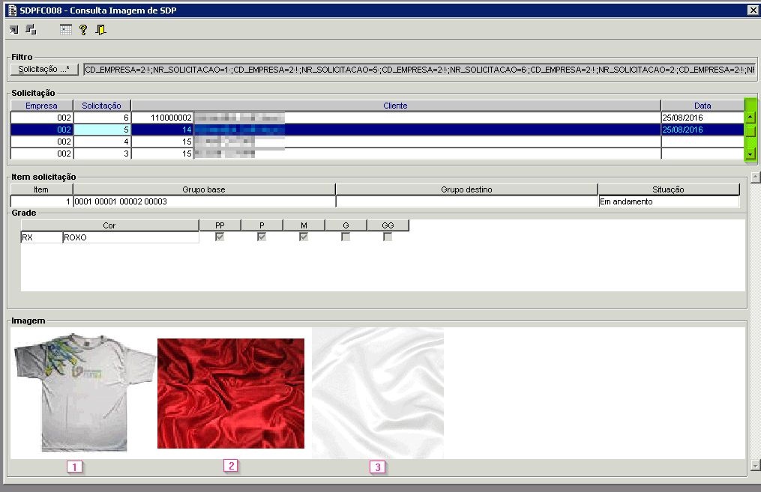
Task: Click client code 14 in selected row
Action: pyautogui.click(x=163, y=130)
